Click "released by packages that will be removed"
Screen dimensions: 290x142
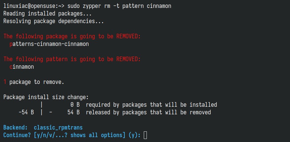click(148, 112)
